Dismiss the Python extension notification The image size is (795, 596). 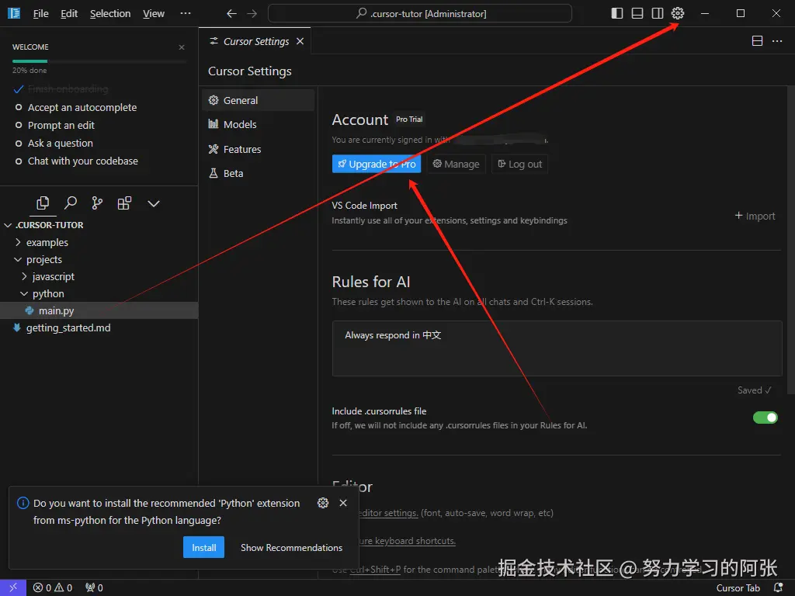pos(343,503)
